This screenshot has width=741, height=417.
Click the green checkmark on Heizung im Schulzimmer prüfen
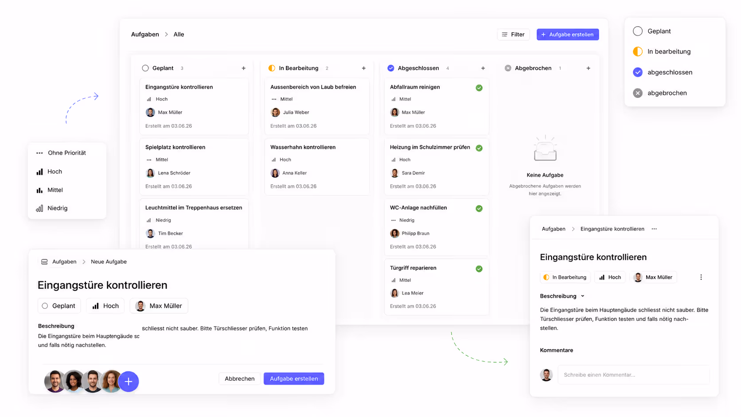tap(479, 148)
